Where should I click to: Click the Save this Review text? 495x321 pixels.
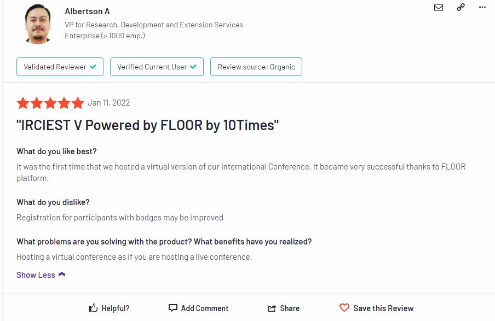coord(383,308)
